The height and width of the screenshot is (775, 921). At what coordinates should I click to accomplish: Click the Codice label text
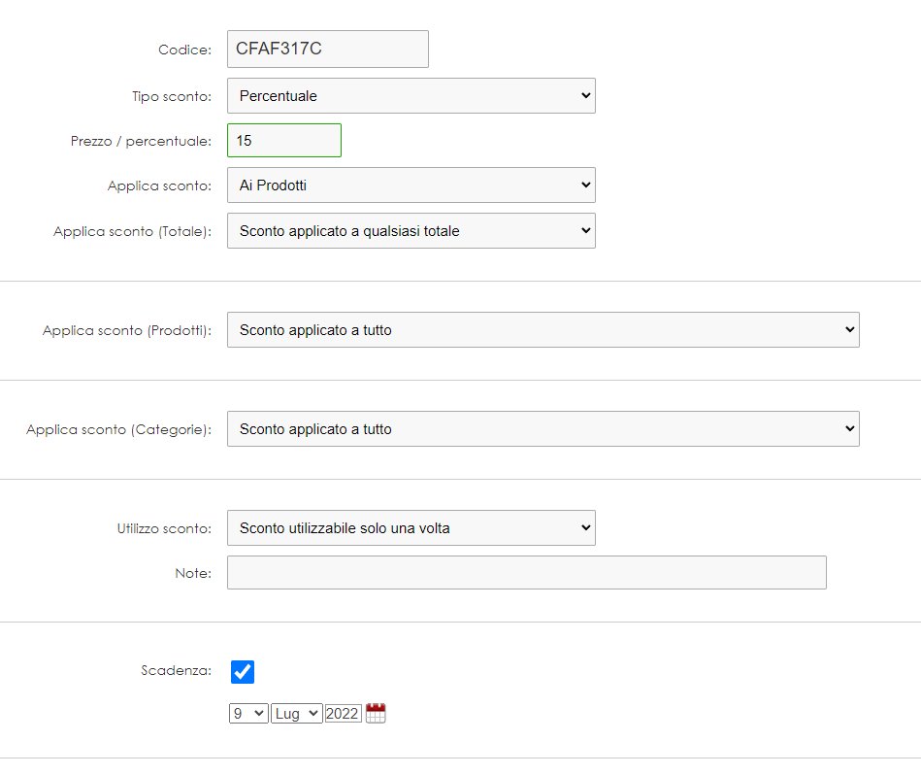pos(185,50)
